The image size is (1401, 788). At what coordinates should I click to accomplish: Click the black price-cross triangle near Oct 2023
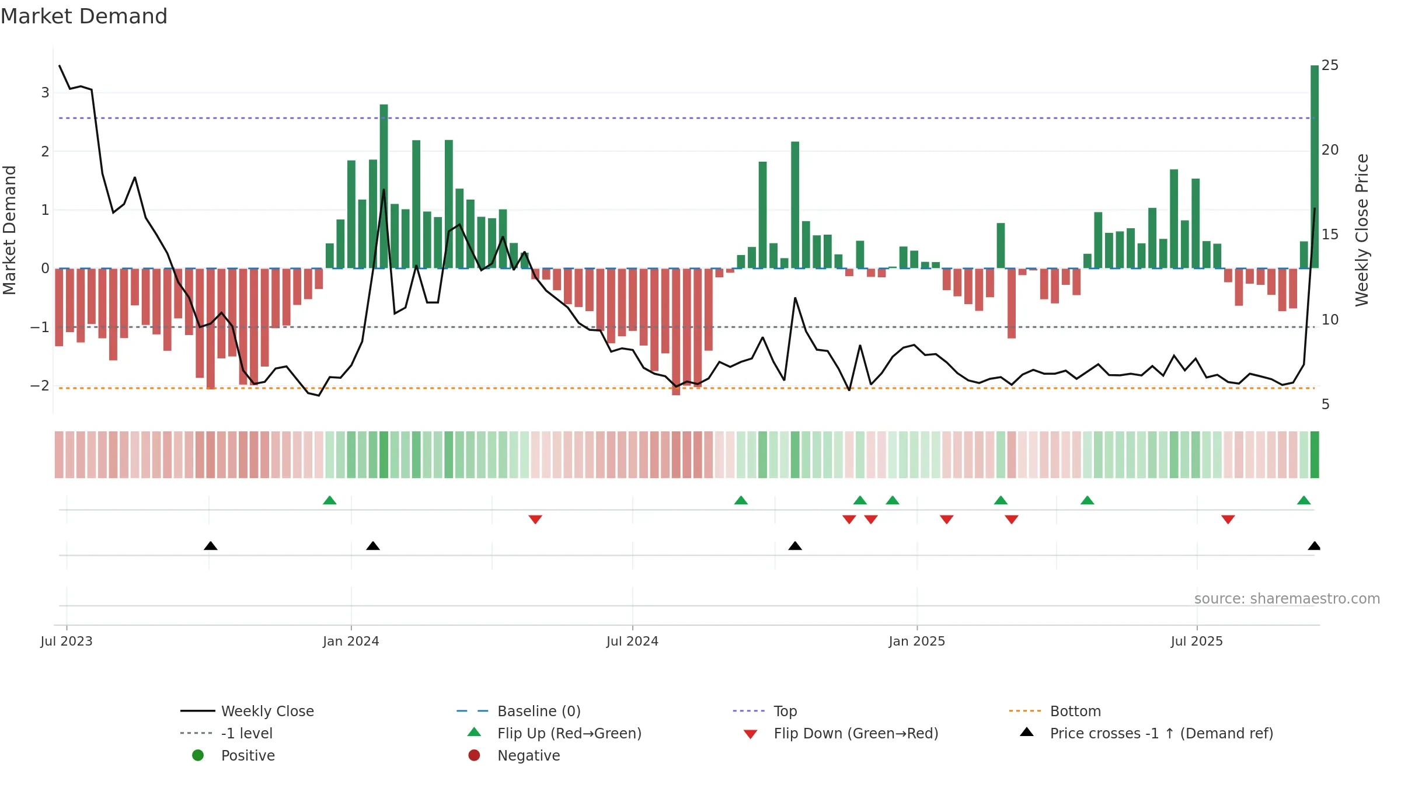tap(211, 546)
